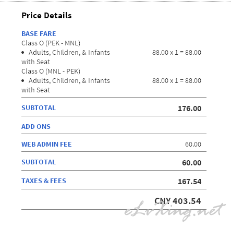
Task: Click the first with Seat text
Action: (35, 62)
